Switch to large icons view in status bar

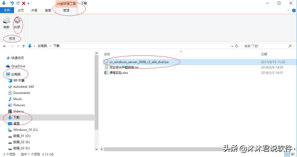[x=292, y=154]
